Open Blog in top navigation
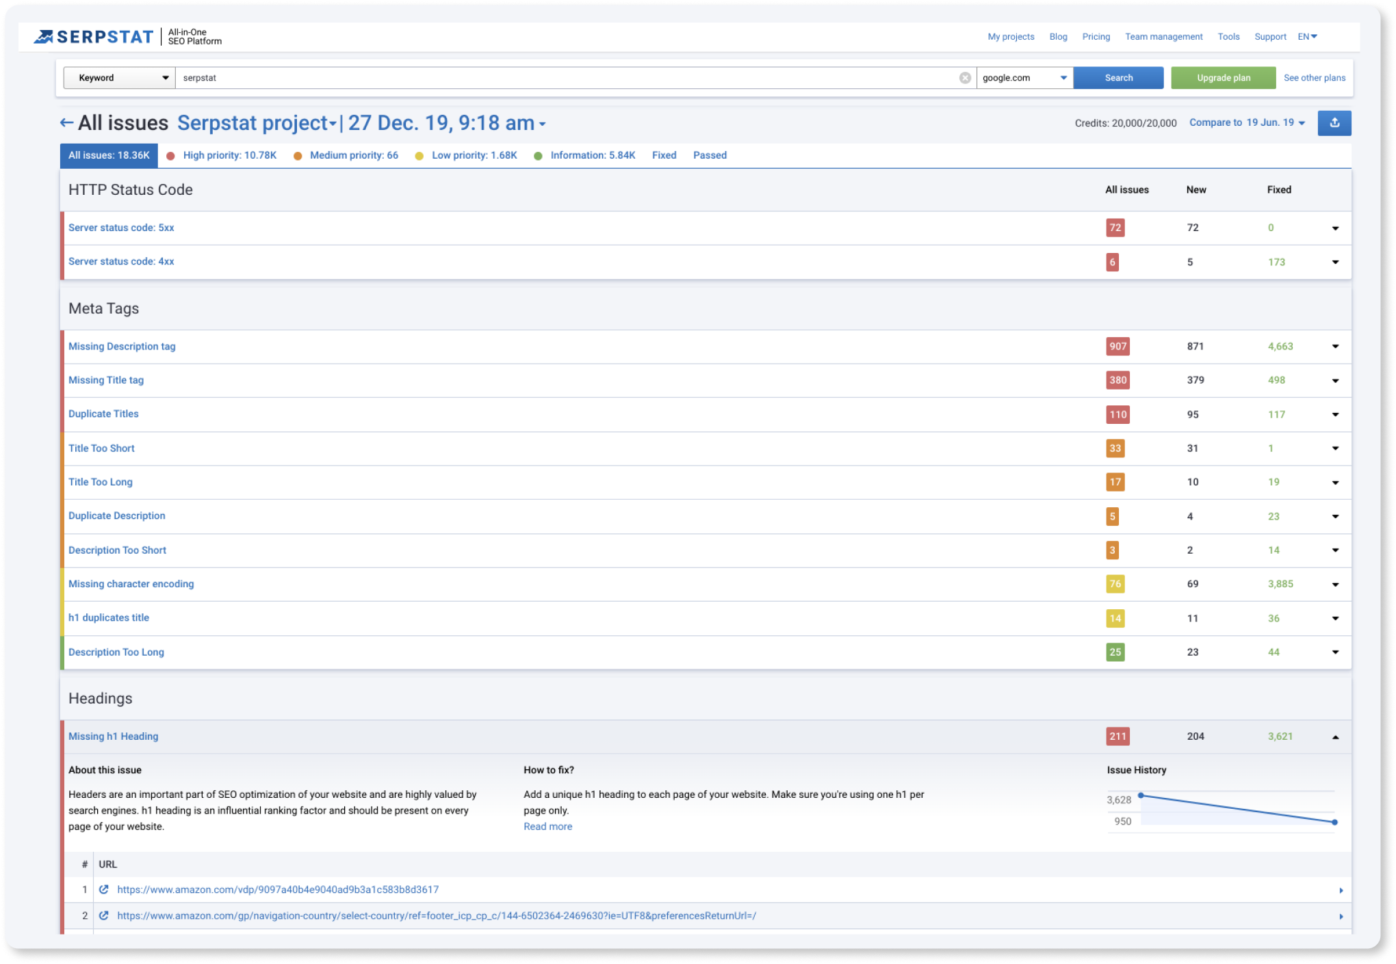Viewport: 1396px width, 964px height. pyautogui.click(x=1058, y=37)
